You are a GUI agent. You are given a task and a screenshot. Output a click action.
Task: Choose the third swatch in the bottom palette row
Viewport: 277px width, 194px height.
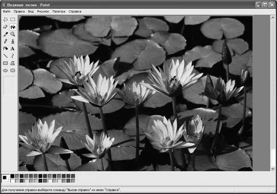pyautogui.click(x=22, y=180)
